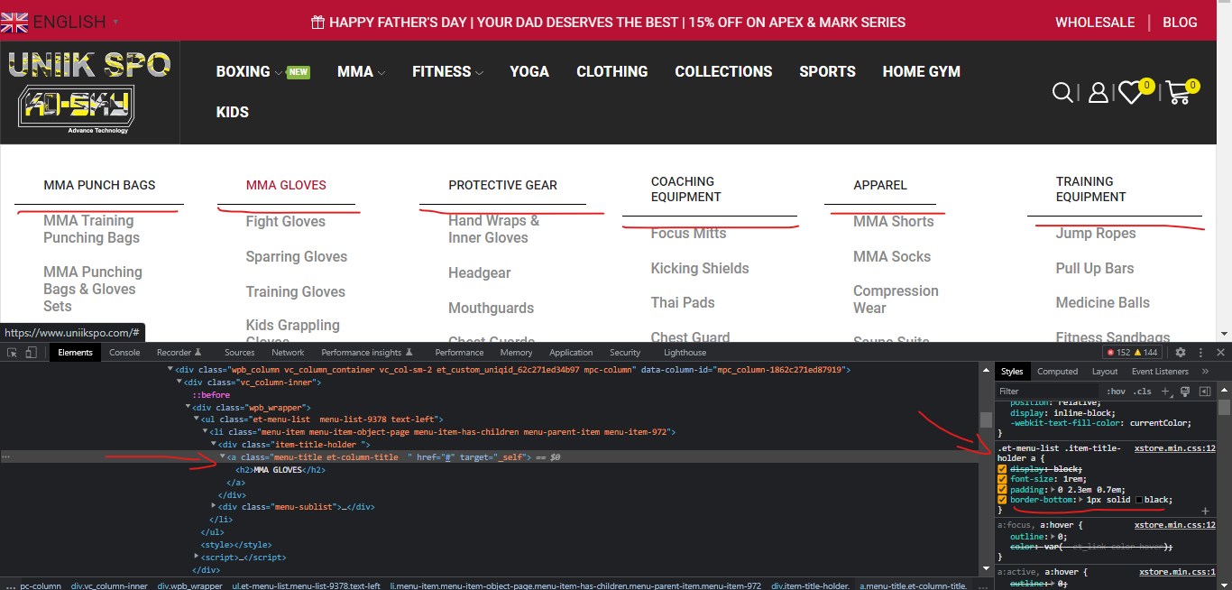Open the shopping cart icon
The width and height of the screenshot is (1232, 590).
click(x=1177, y=92)
